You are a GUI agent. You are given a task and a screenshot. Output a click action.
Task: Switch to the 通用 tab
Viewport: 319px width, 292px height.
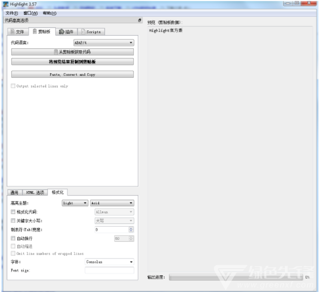[x=14, y=192]
